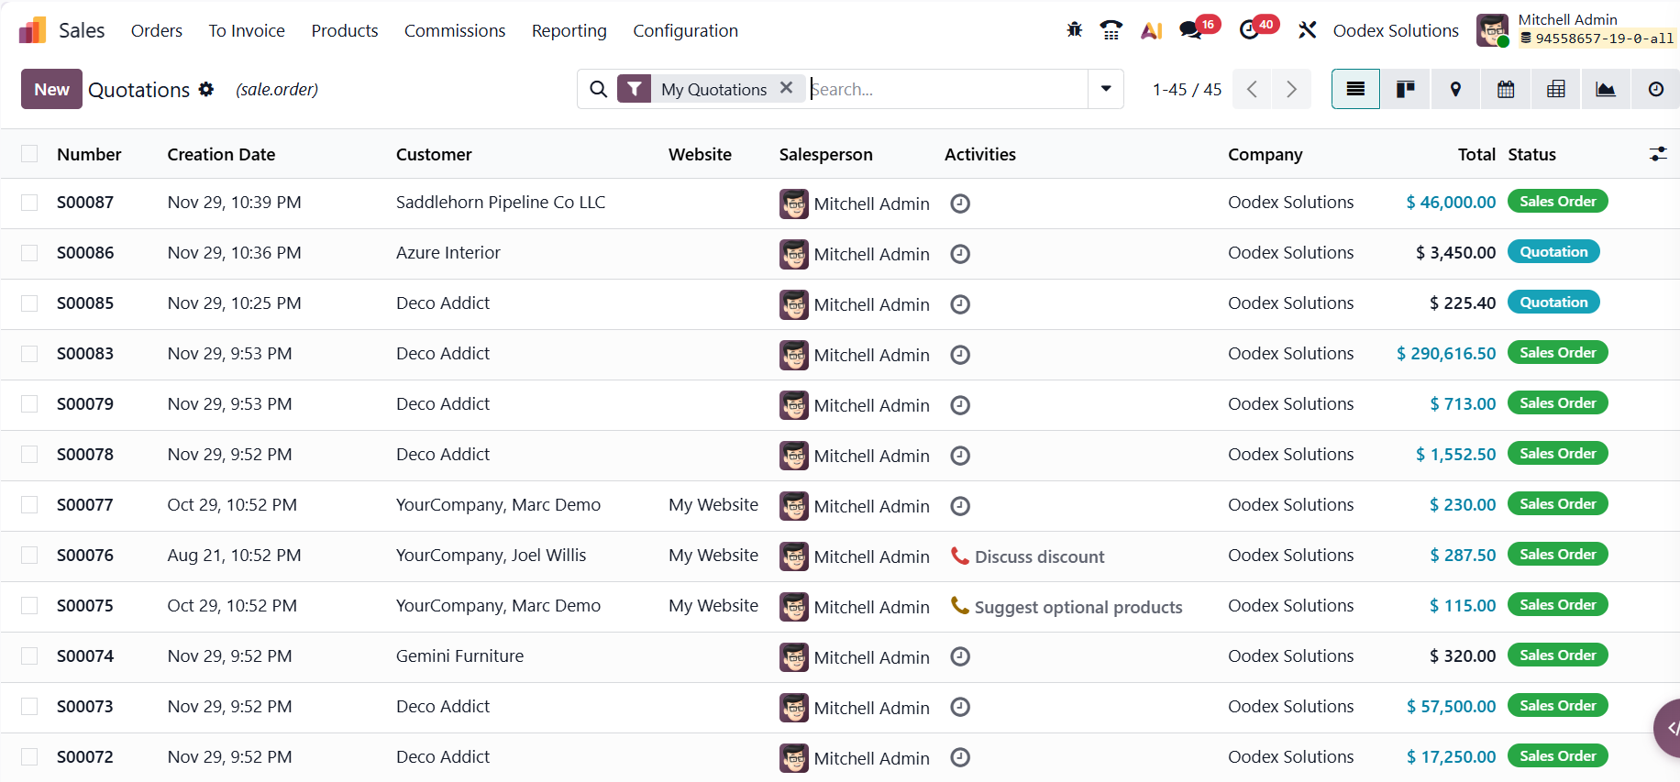Expand the search filter options dropdown
The width and height of the screenshot is (1680, 782).
click(1106, 89)
